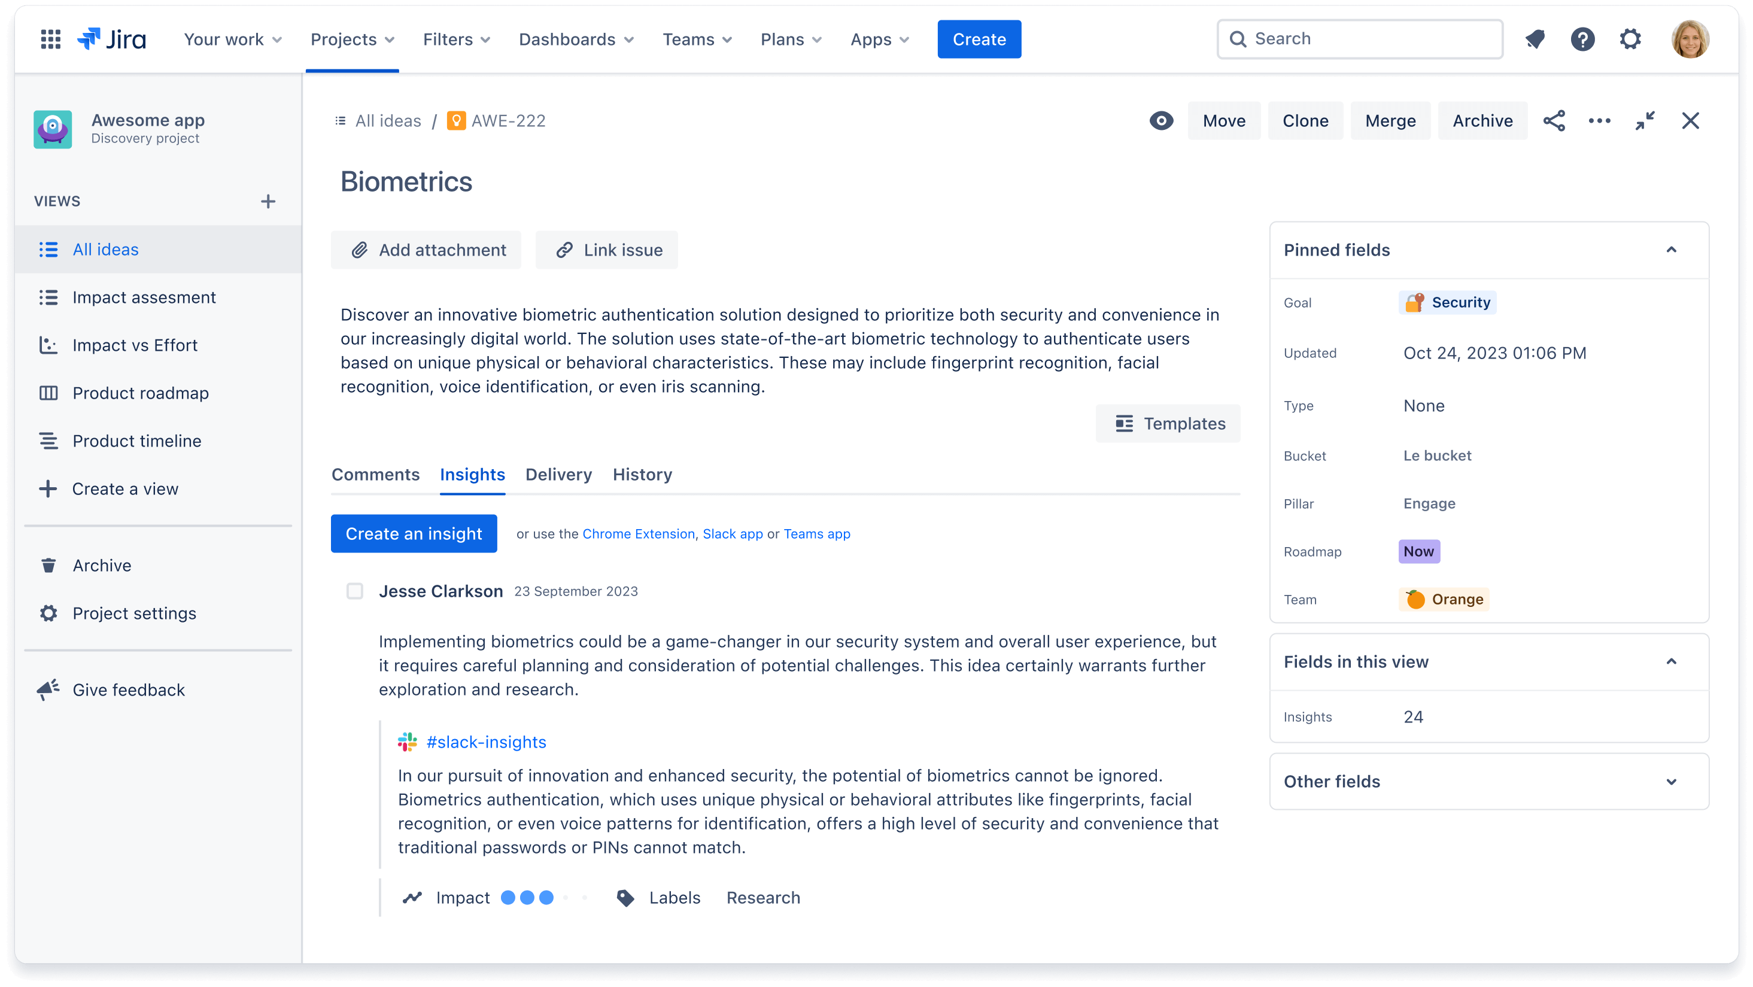Viewport: 1753px width, 987px height.
Task: Click the Impact assessment view in sidebar
Action: pyautogui.click(x=144, y=297)
